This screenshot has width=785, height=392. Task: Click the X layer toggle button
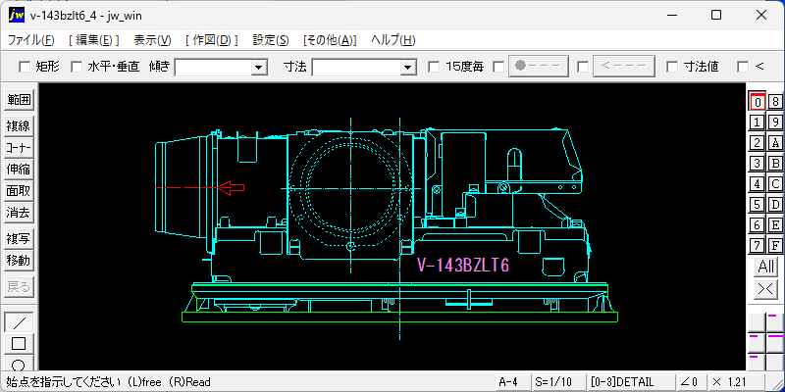(766, 289)
